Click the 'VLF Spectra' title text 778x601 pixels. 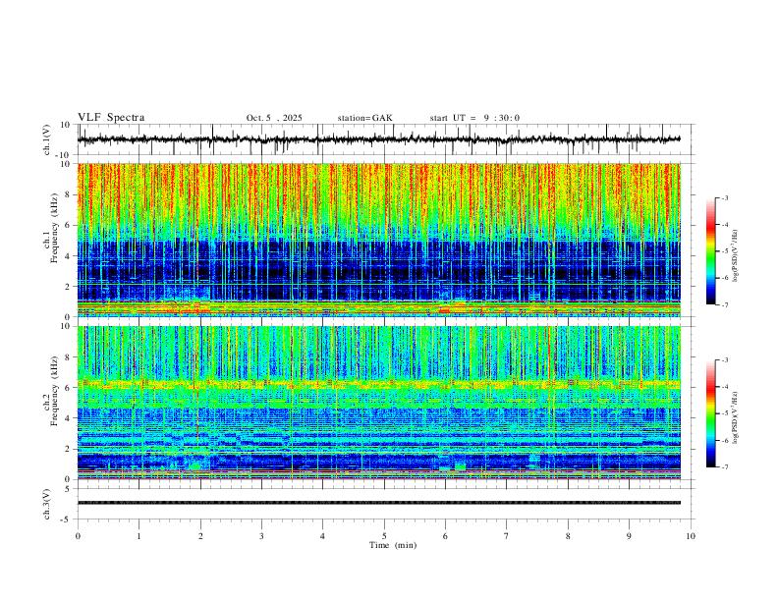click(111, 118)
